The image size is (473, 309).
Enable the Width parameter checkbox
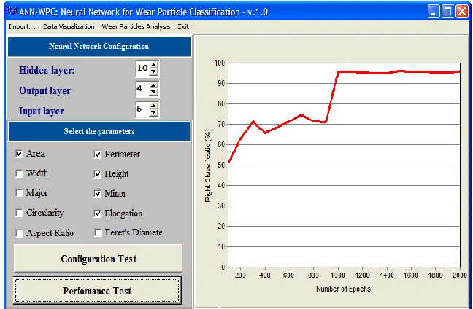(19, 173)
